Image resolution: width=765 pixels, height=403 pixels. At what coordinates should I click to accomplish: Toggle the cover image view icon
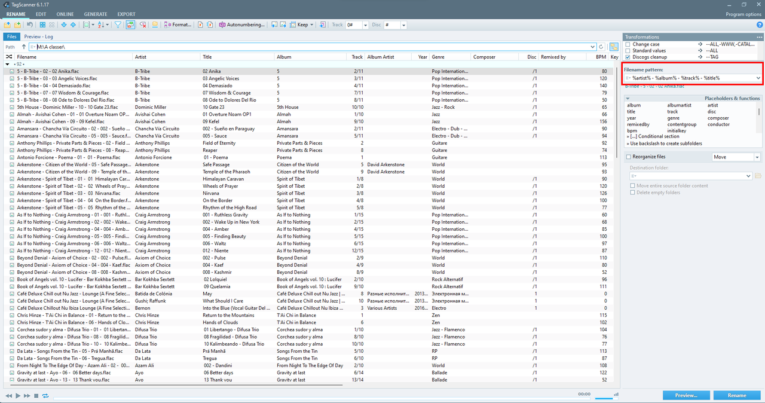pyautogui.click(x=130, y=25)
